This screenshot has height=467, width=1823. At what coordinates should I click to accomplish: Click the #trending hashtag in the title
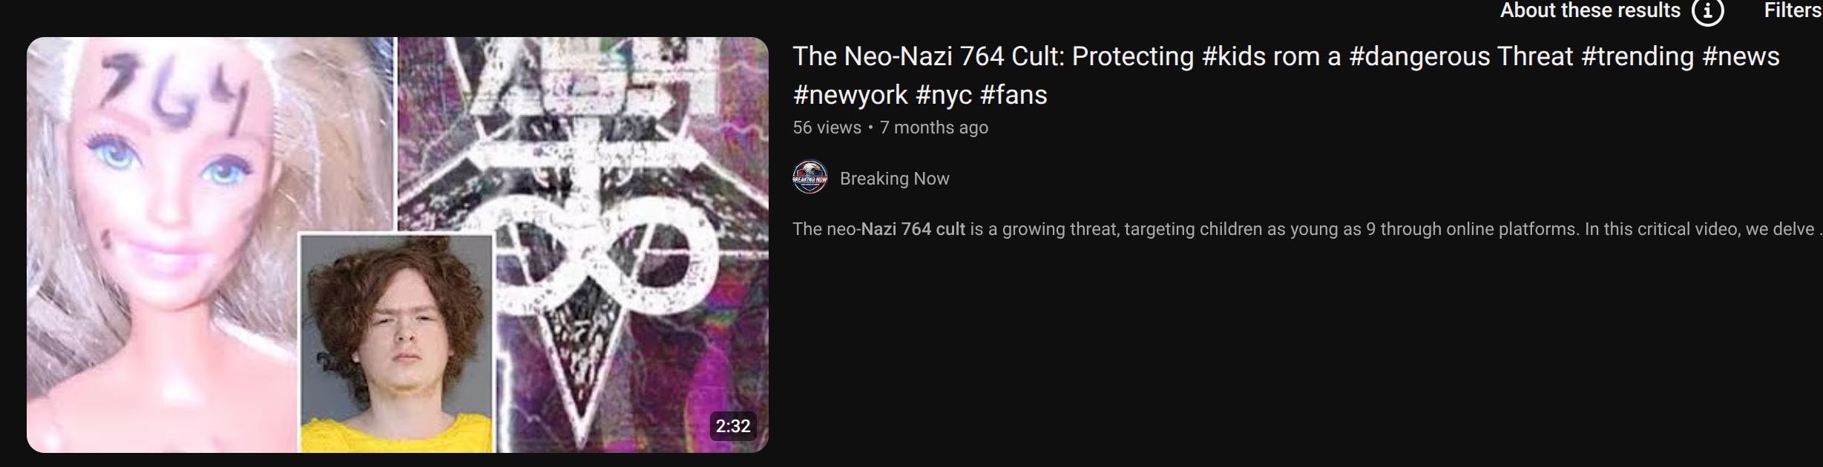point(1638,56)
